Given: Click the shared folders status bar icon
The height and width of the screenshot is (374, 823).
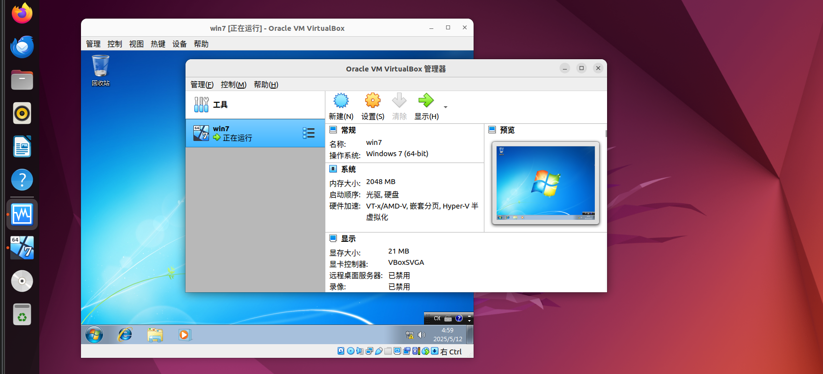Looking at the screenshot, I should pos(388,351).
